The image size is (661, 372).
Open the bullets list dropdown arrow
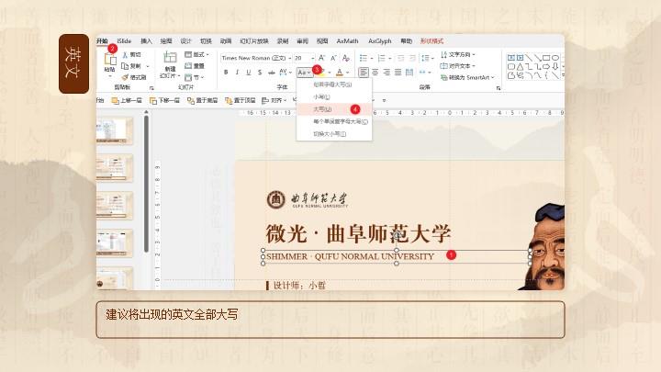tap(372, 58)
